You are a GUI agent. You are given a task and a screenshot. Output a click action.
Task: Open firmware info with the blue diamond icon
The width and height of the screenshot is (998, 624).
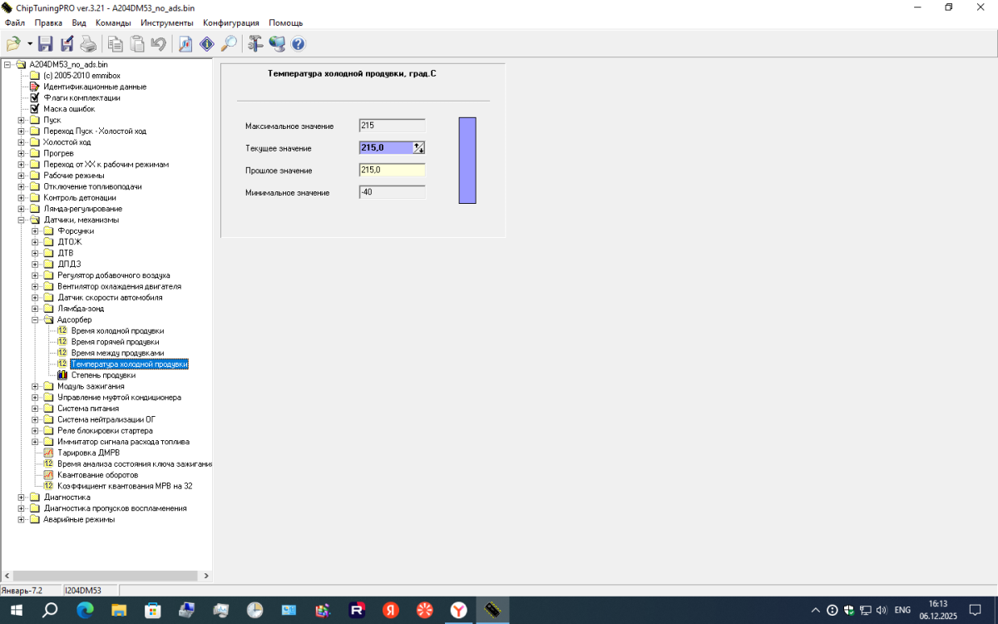[x=207, y=43]
